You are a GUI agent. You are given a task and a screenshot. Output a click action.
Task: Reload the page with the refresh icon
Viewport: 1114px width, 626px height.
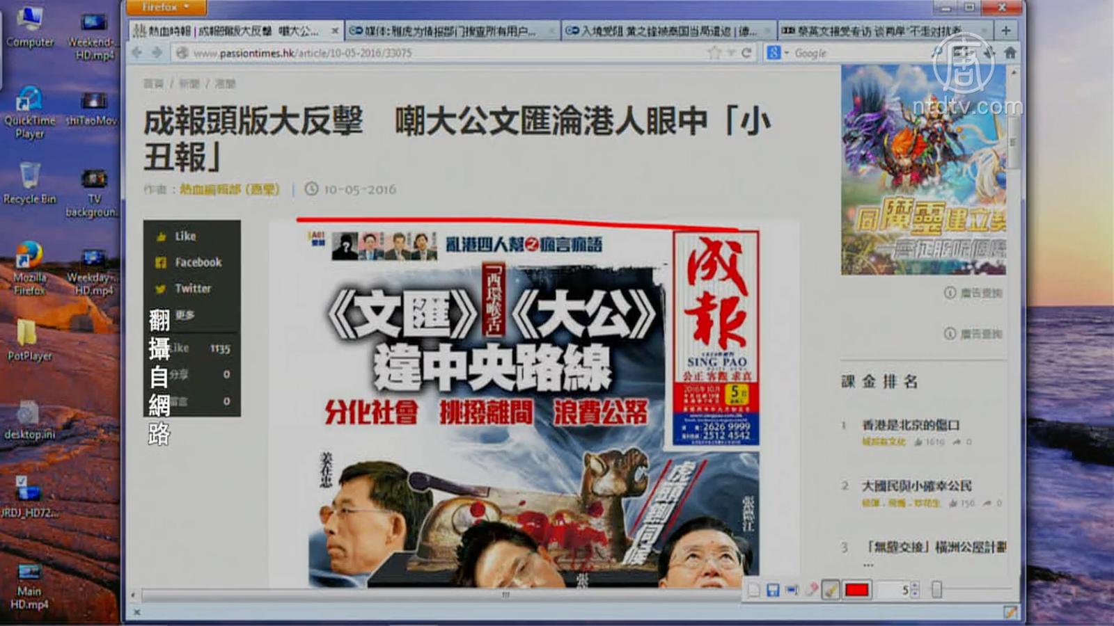click(746, 53)
